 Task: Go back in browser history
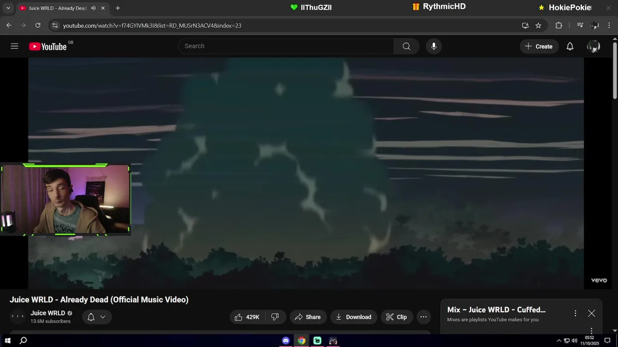(9, 26)
